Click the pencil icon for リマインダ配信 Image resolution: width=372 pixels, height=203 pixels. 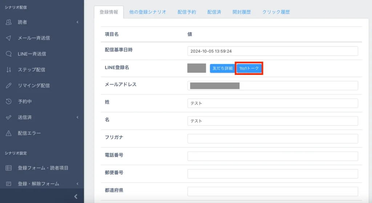coord(9,86)
